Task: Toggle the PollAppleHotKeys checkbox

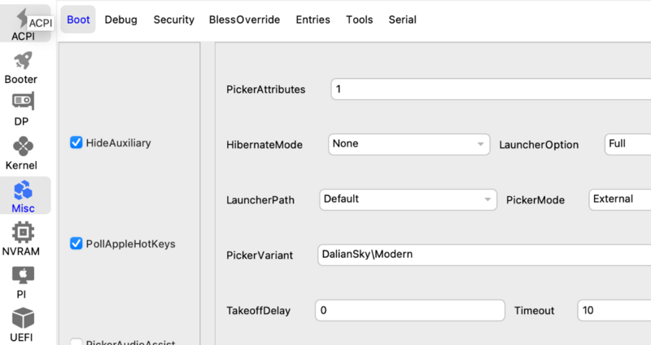Action: tap(77, 243)
